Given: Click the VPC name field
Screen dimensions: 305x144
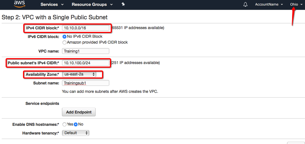Looking at the screenshot, I should [86, 51].
